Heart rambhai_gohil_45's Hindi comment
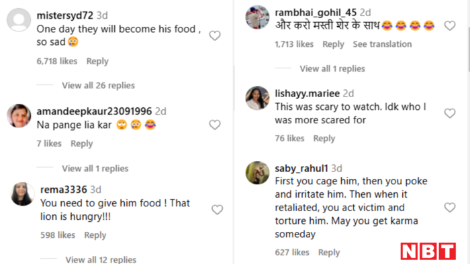Viewport: 470px width, 264px height. (450, 25)
